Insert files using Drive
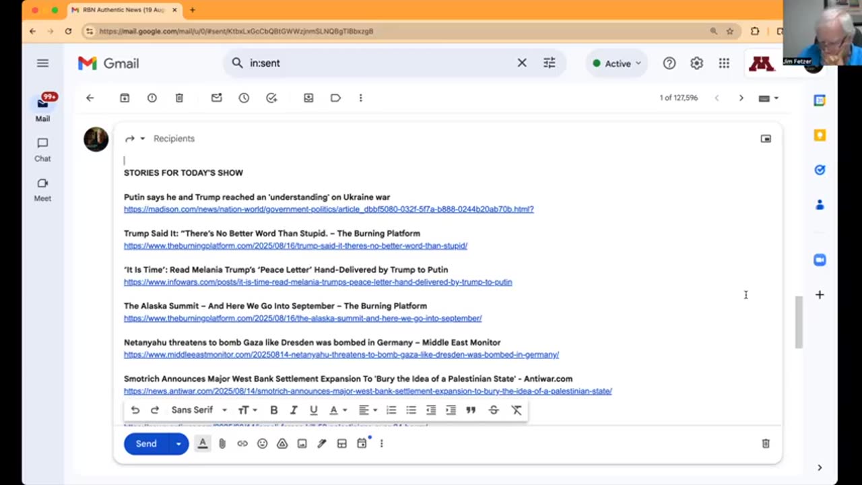Image resolution: width=862 pixels, height=485 pixels. (x=282, y=443)
